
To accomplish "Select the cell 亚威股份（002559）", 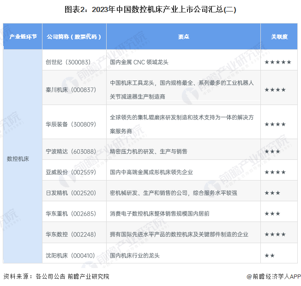I will [x=74, y=170].
